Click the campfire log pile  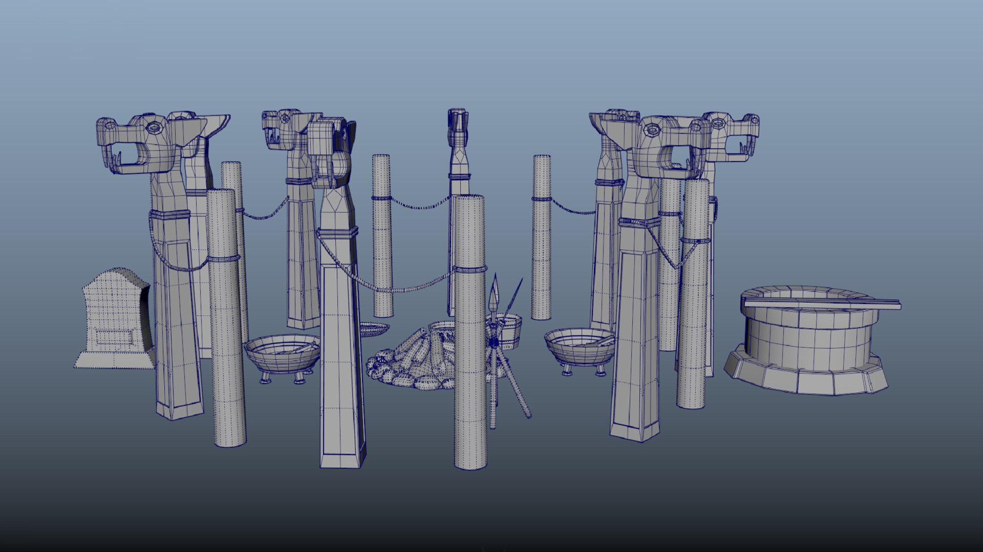(410, 363)
